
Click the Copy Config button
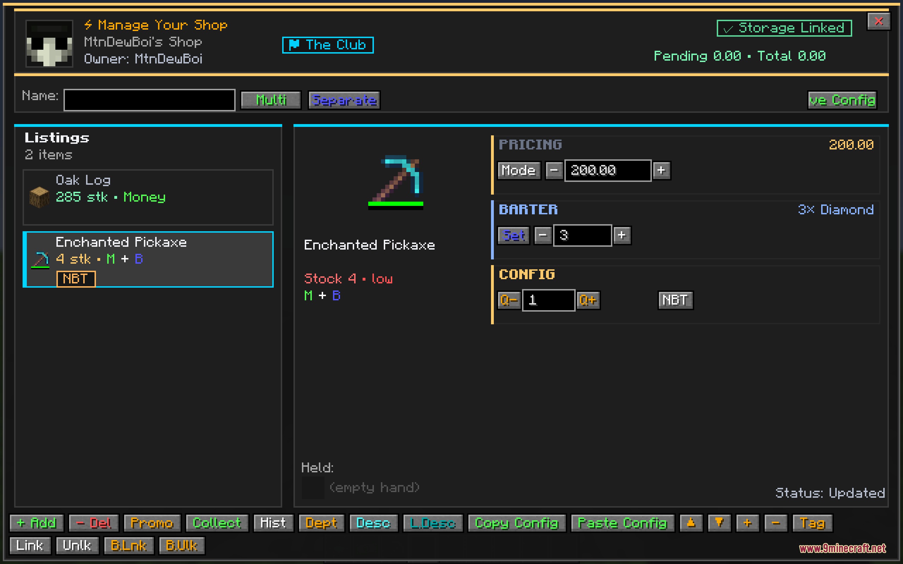[517, 523]
